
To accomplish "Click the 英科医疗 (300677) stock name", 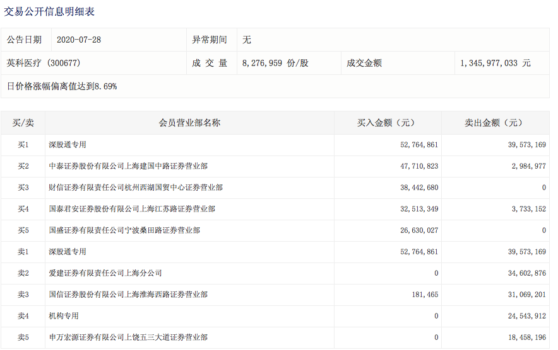I will (x=44, y=63).
